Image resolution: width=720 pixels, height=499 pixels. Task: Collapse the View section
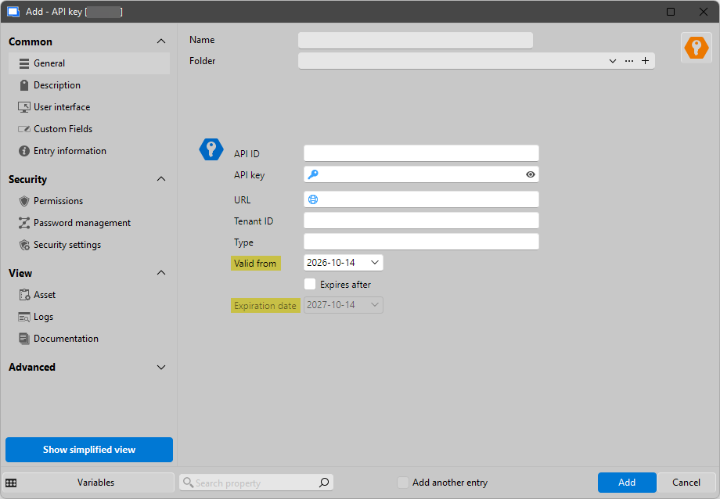tap(161, 273)
